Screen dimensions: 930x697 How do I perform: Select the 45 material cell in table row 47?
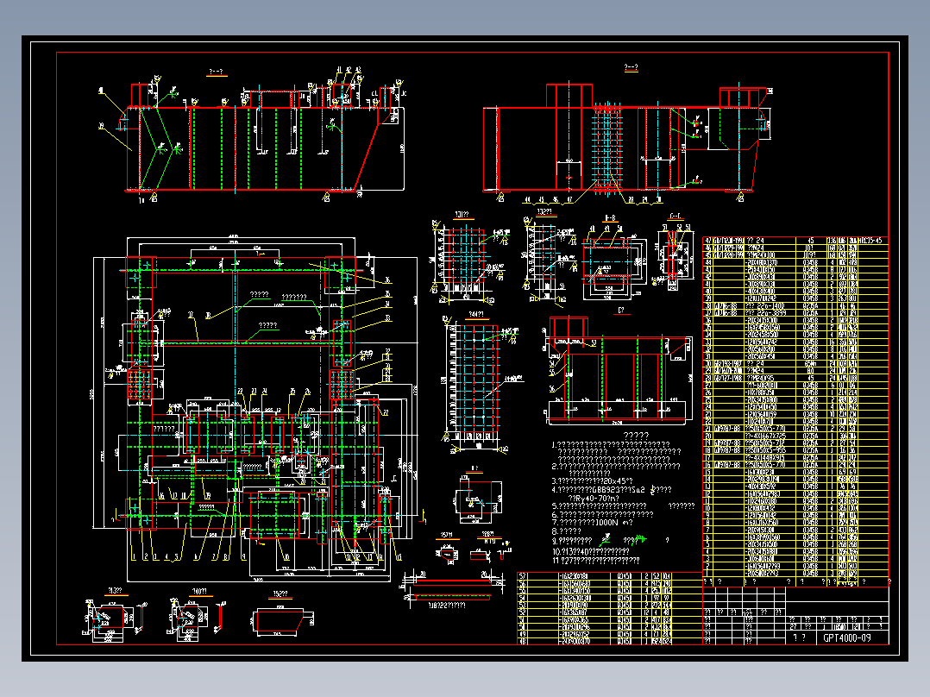[811, 241]
